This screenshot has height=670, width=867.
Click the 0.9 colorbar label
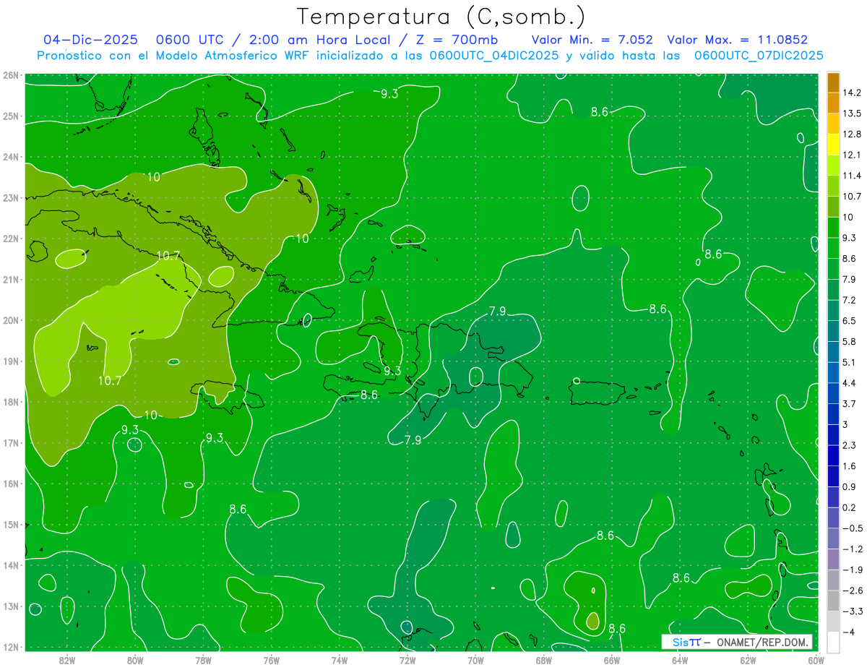tap(850, 486)
